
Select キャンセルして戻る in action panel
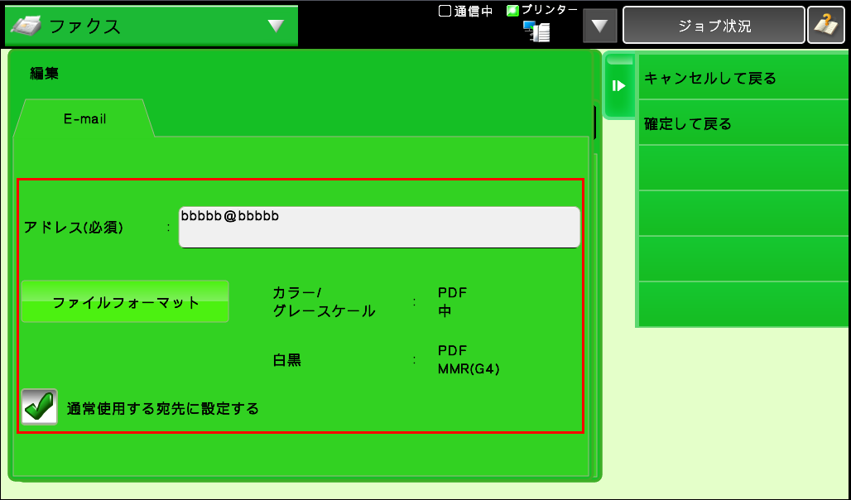pyautogui.click(x=743, y=79)
